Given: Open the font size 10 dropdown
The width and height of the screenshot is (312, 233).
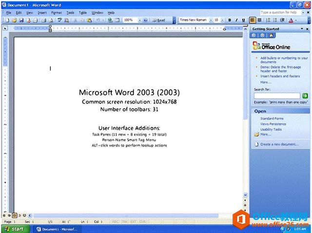Looking at the screenshot, I should (x=222, y=20).
